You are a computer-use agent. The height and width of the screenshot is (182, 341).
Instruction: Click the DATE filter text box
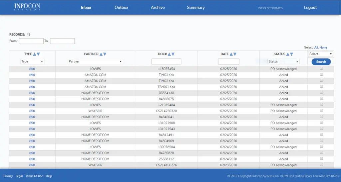point(228,61)
